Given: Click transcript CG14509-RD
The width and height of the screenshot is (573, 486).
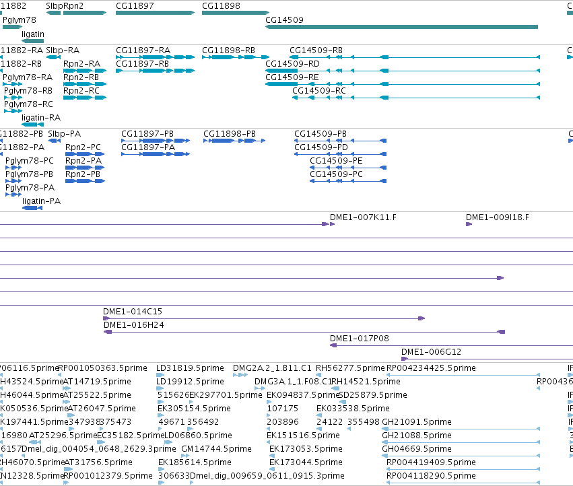Looking at the screenshot, I should tap(292, 63).
